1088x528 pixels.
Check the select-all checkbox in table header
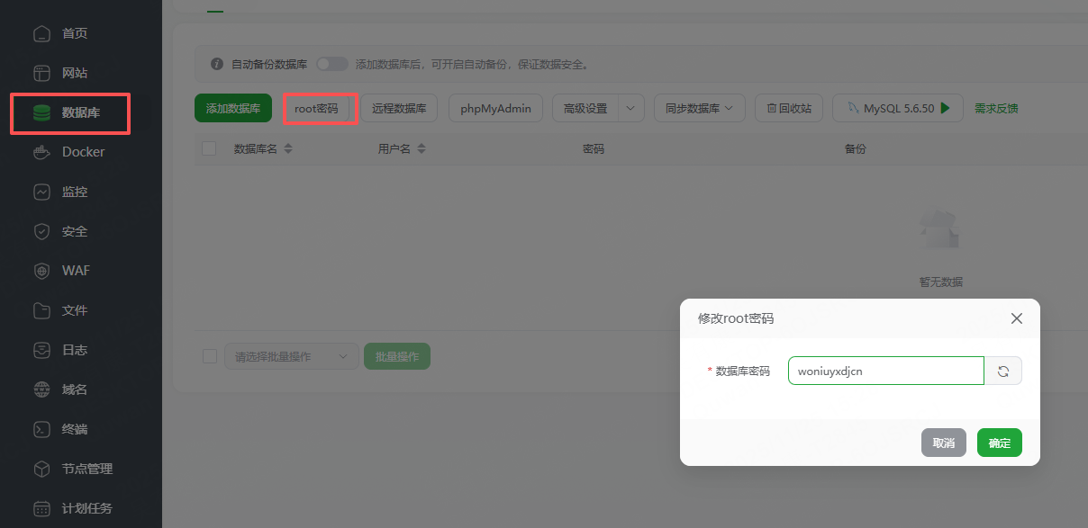point(209,148)
